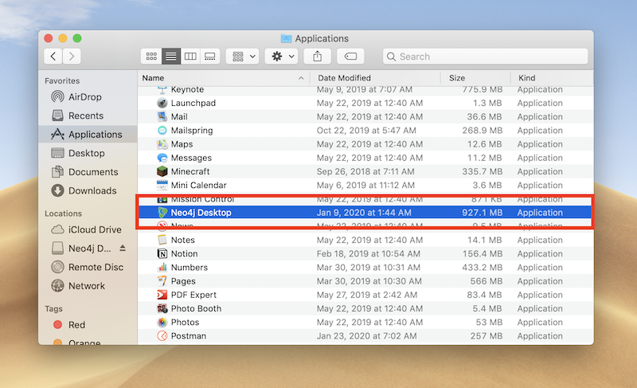
Task: Click the Messages app icon
Action: [162, 158]
